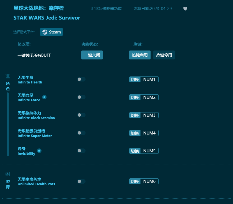
Task: Click the heart favorite icon at top right
Action: 185,9
